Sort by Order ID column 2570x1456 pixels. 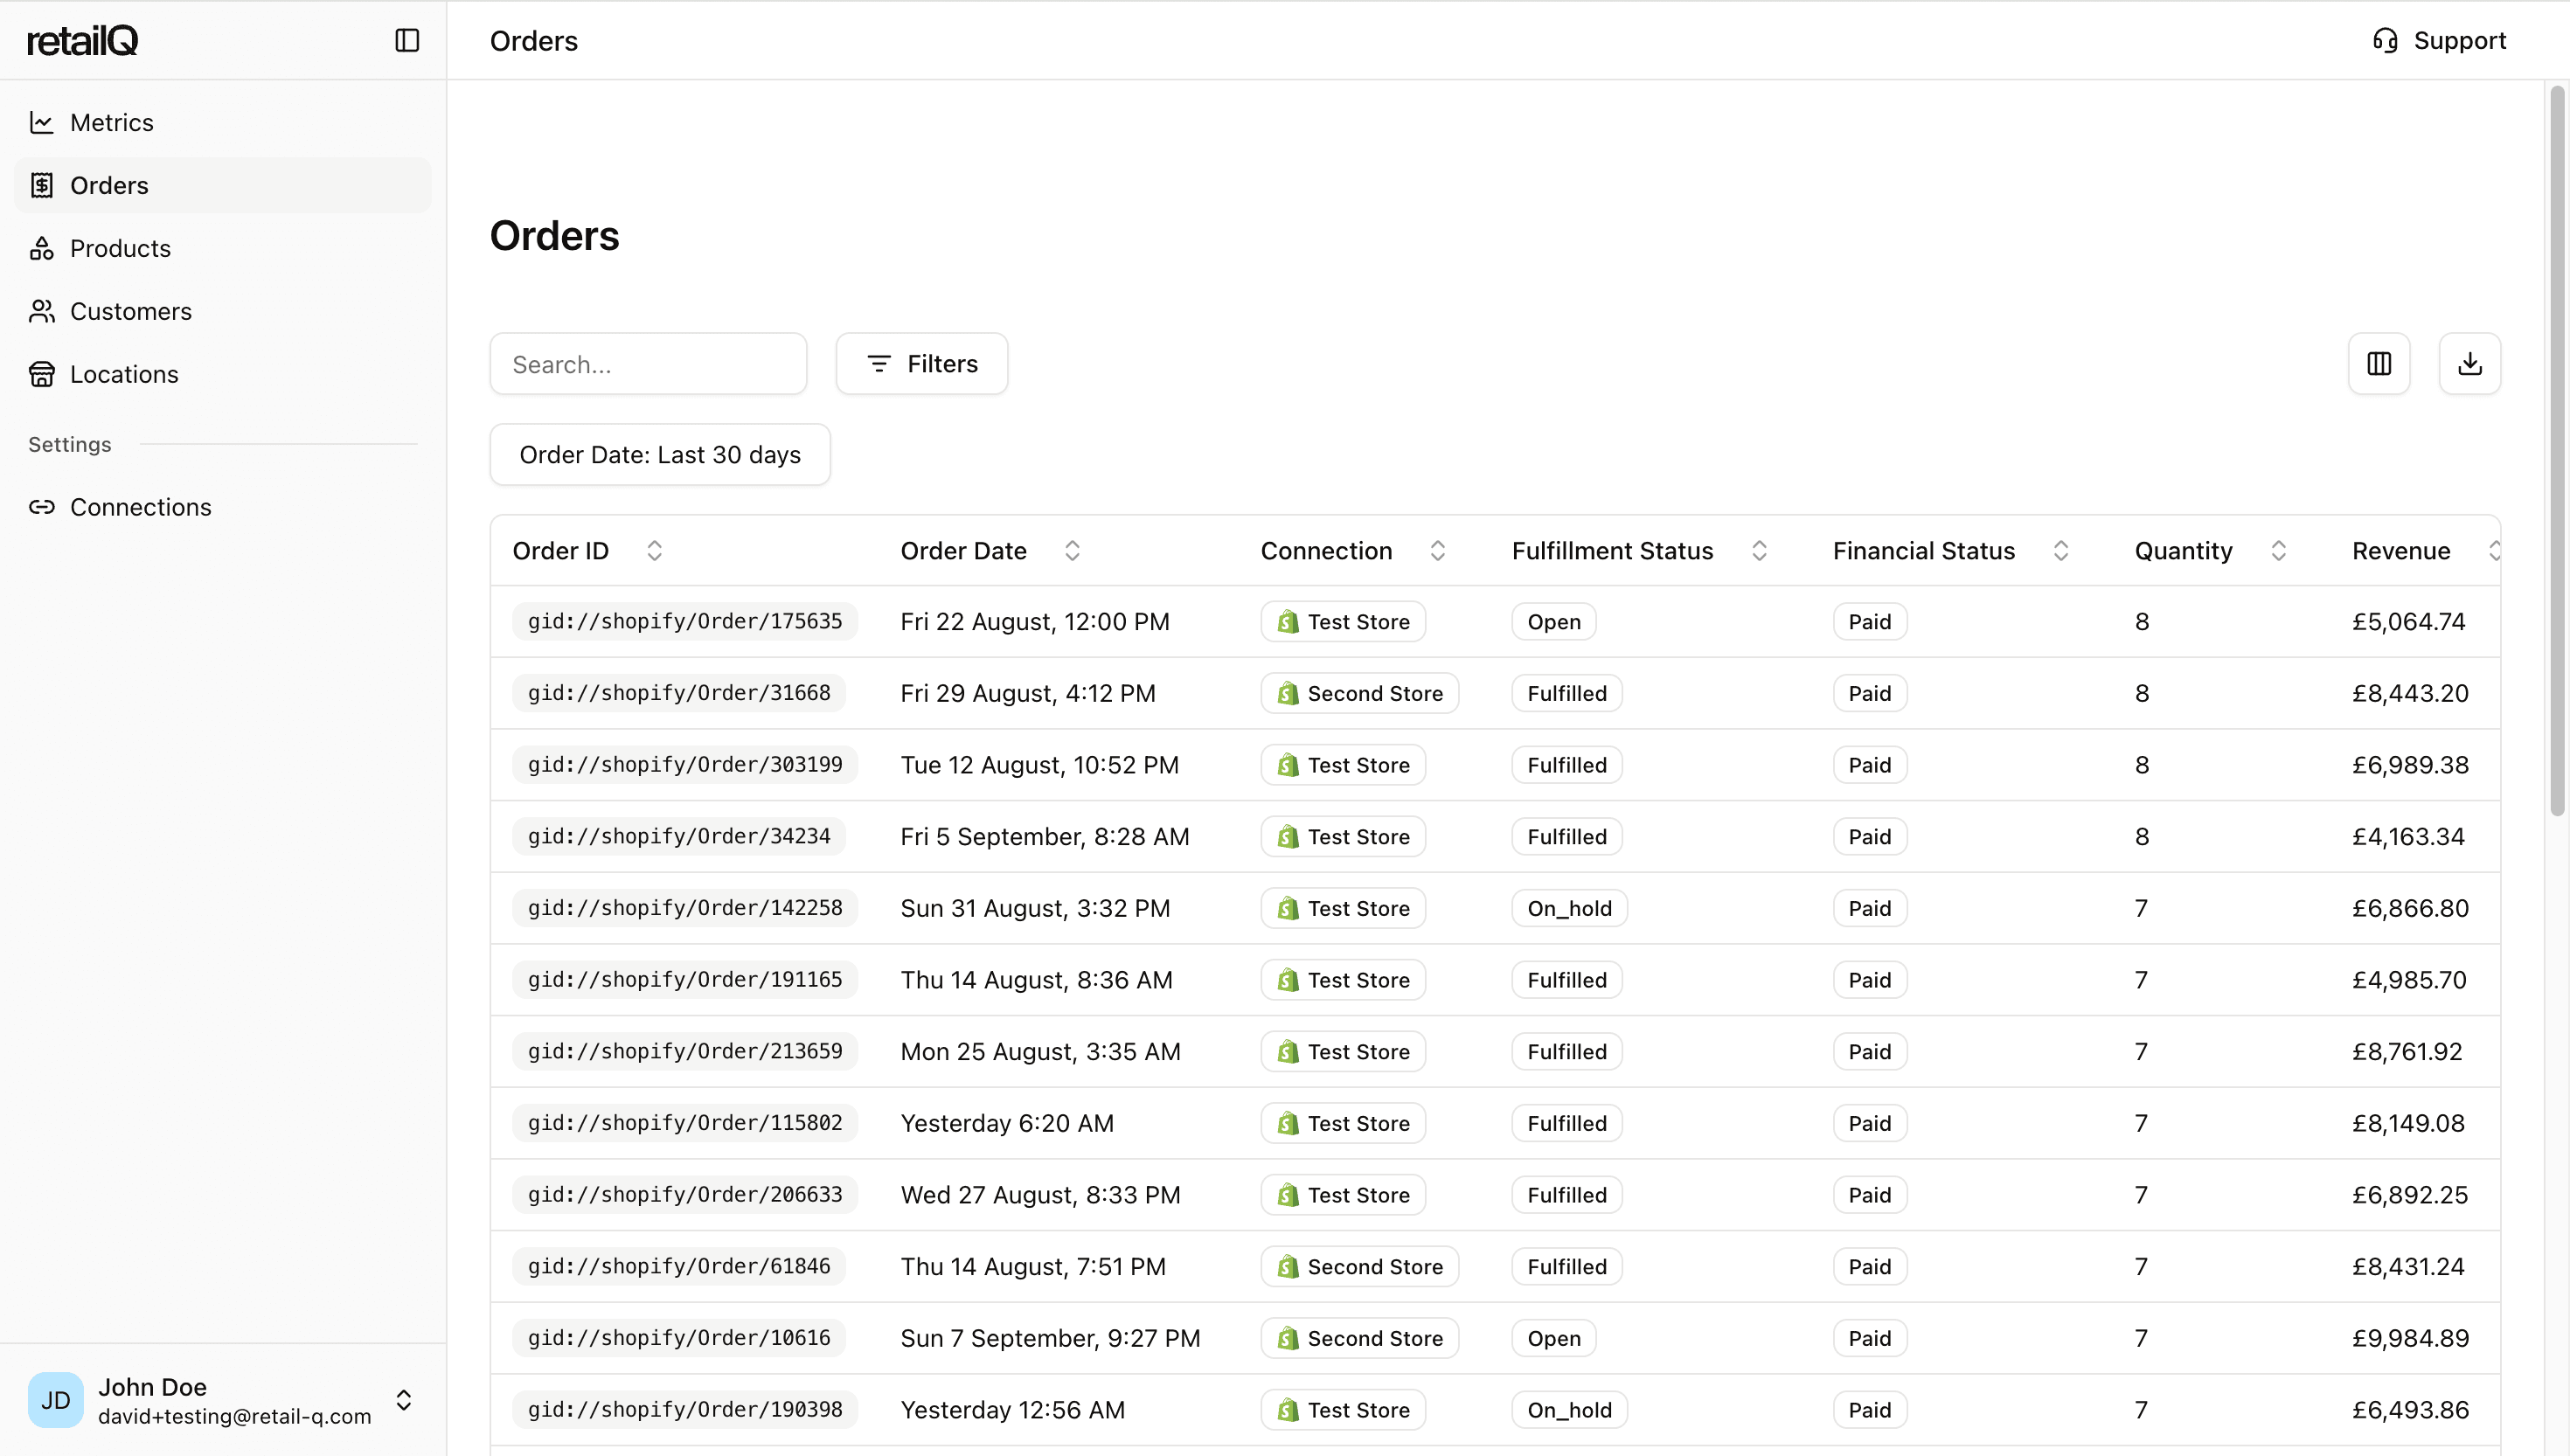tap(654, 551)
